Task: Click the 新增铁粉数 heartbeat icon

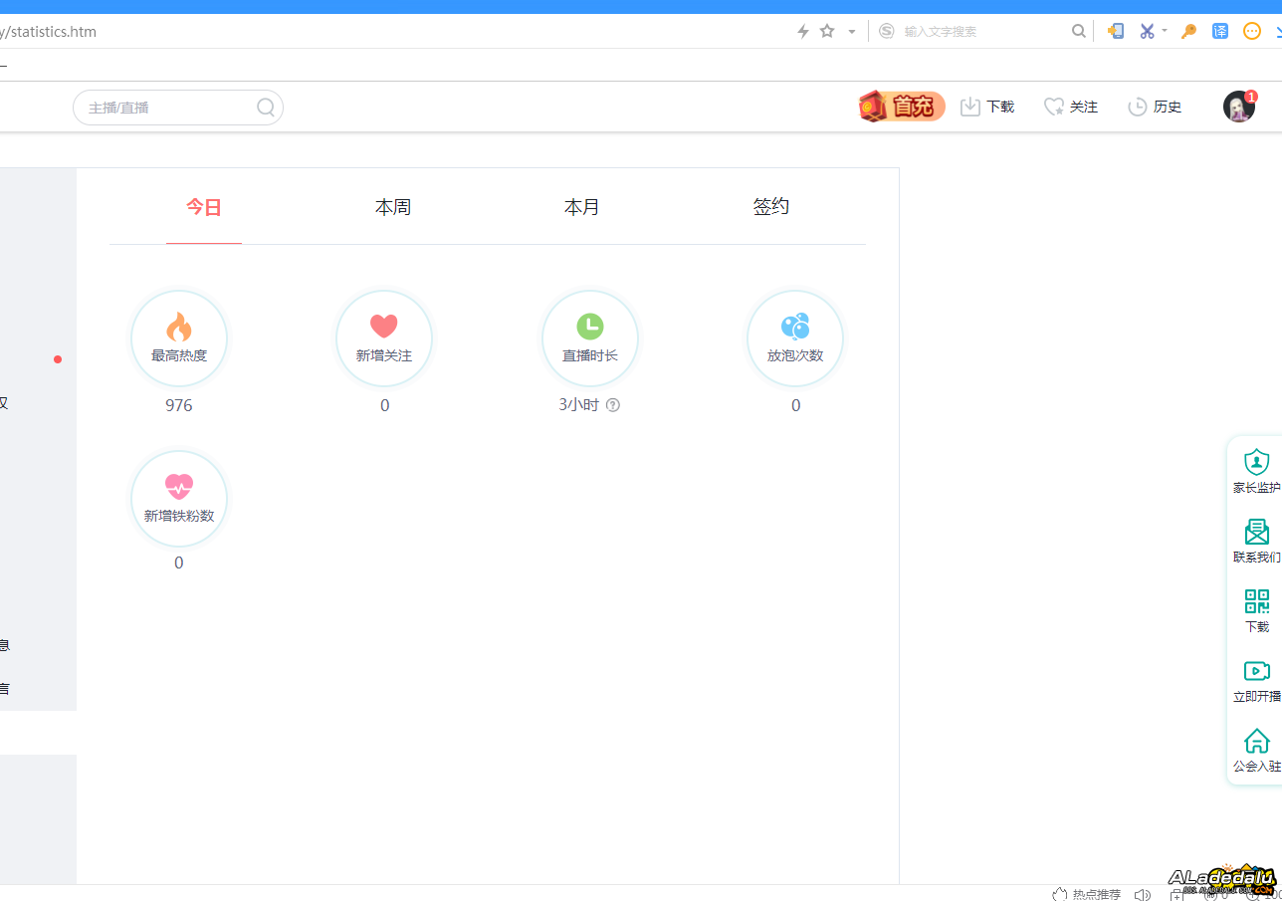Action: [179, 487]
